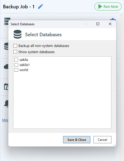Click the pencil icon to rename Backup Job
124x161 pixels.
pyautogui.click(x=40, y=6)
